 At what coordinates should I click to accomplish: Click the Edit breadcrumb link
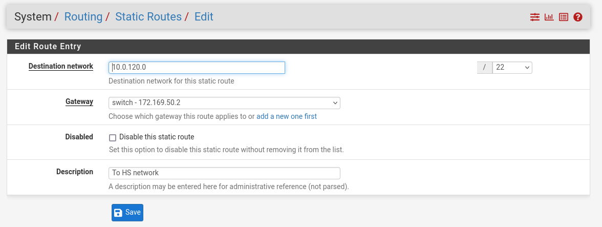(204, 17)
